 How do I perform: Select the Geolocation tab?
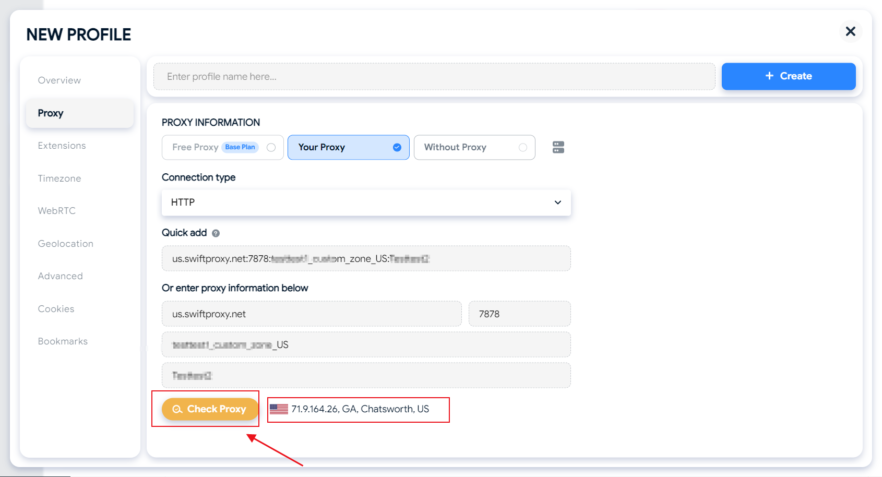pos(66,244)
